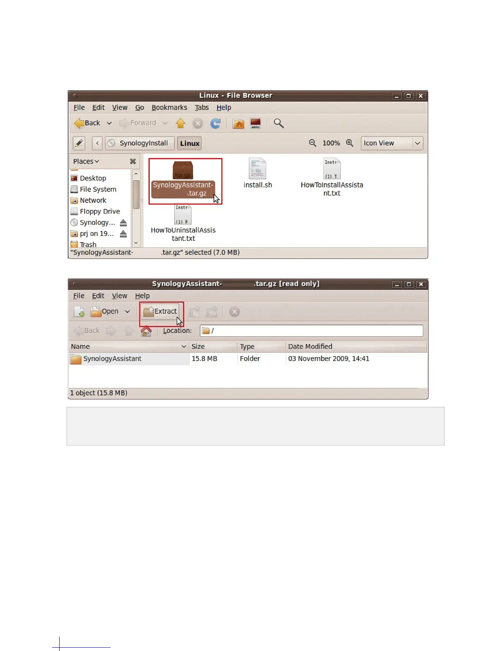The width and height of the screenshot is (503, 651).
Task: Open the Home folder icon in File Browser
Action: (238, 123)
